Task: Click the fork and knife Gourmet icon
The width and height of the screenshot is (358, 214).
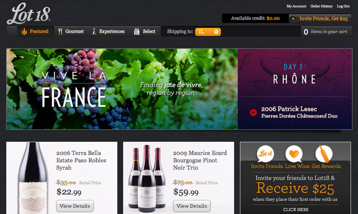Action: click(x=60, y=32)
